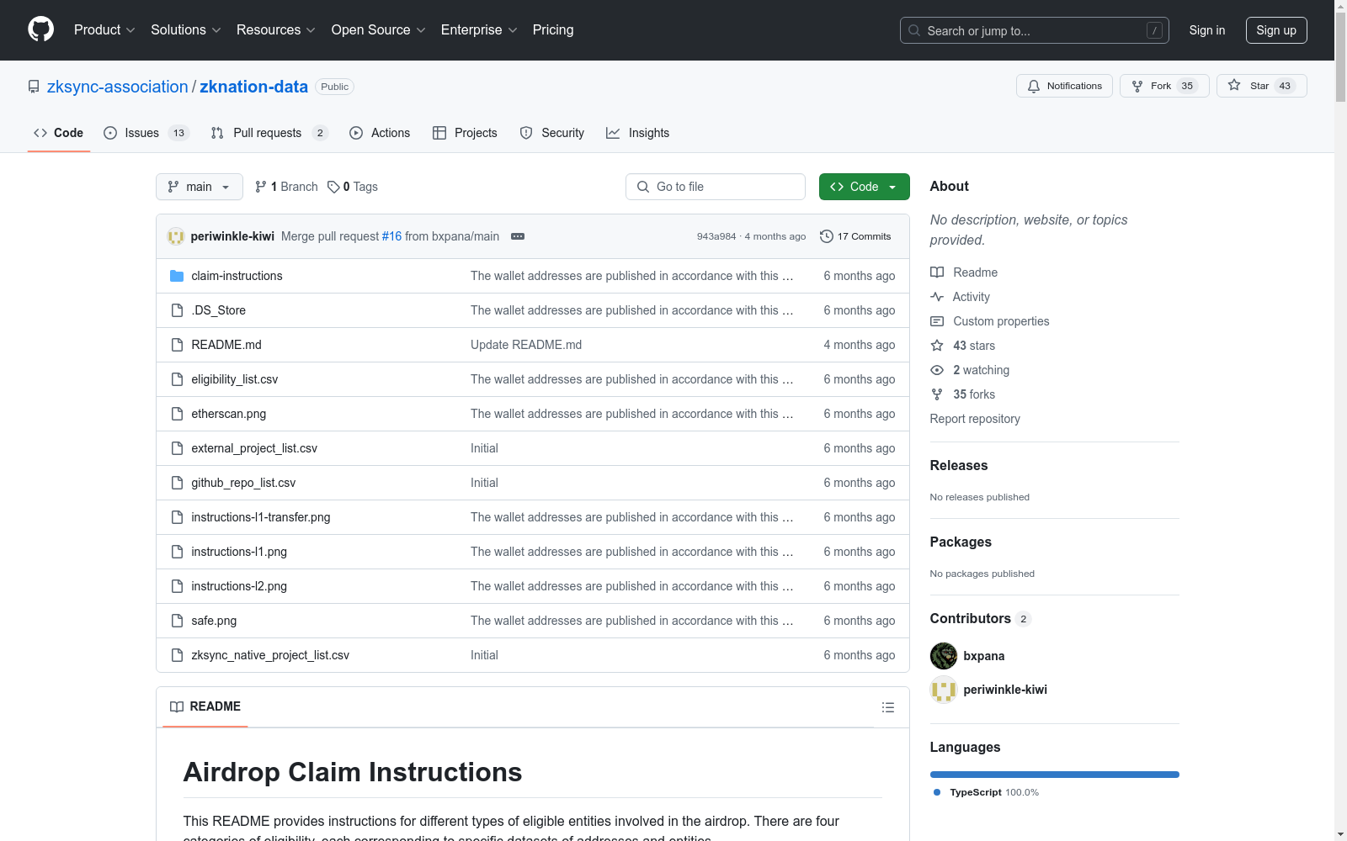The width and height of the screenshot is (1347, 841).
Task: Open the external_project_list.csv file
Action: [x=254, y=448]
